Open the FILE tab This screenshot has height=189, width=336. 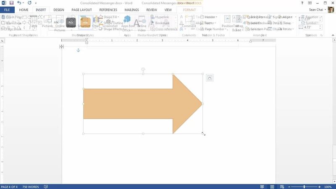click(x=7, y=9)
